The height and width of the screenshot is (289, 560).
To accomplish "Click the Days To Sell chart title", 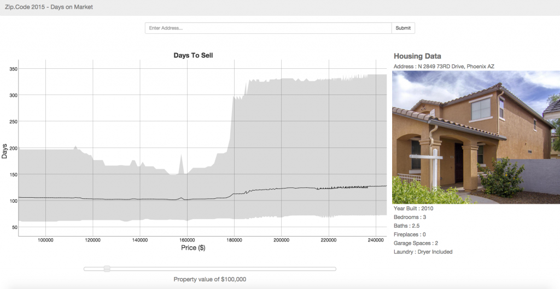I will coord(193,55).
